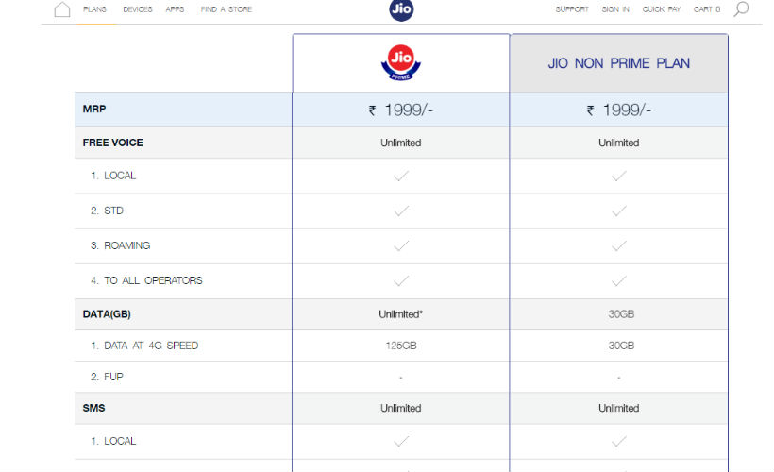Click Non Prime checkmark for Roaming
This screenshot has height=472, width=774.
(618, 245)
